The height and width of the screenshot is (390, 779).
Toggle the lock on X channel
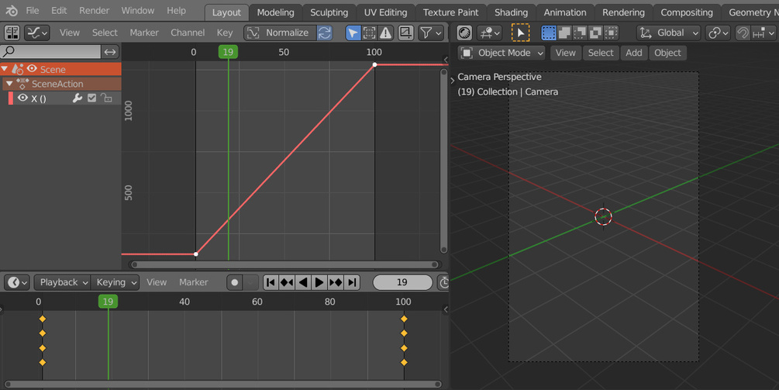tap(106, 98)
